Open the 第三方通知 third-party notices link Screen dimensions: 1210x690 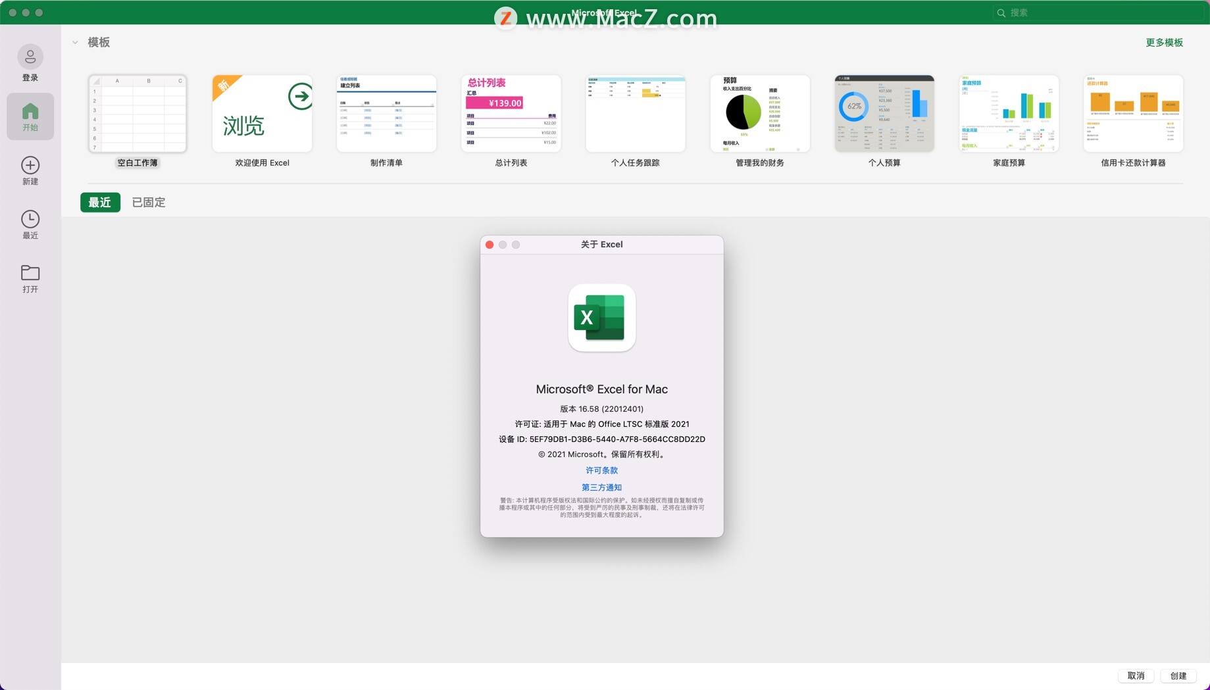click(601, 487)
